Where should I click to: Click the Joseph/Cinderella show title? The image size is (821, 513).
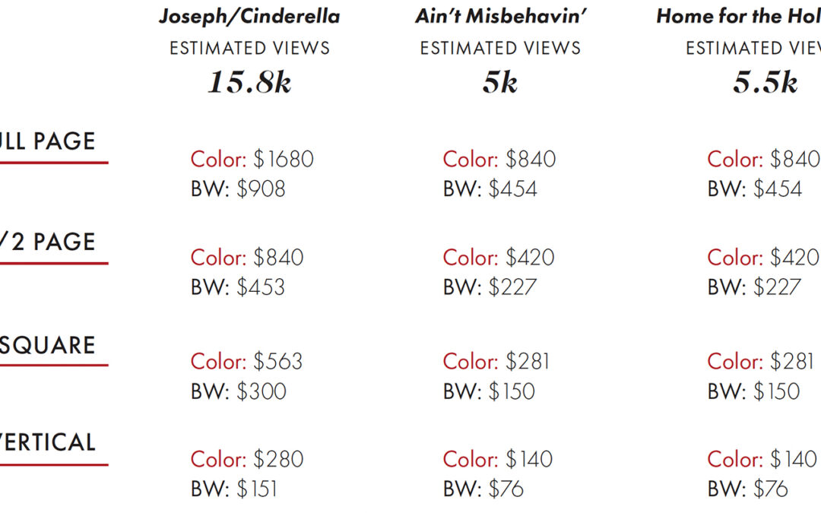click(x=249, y=17)
